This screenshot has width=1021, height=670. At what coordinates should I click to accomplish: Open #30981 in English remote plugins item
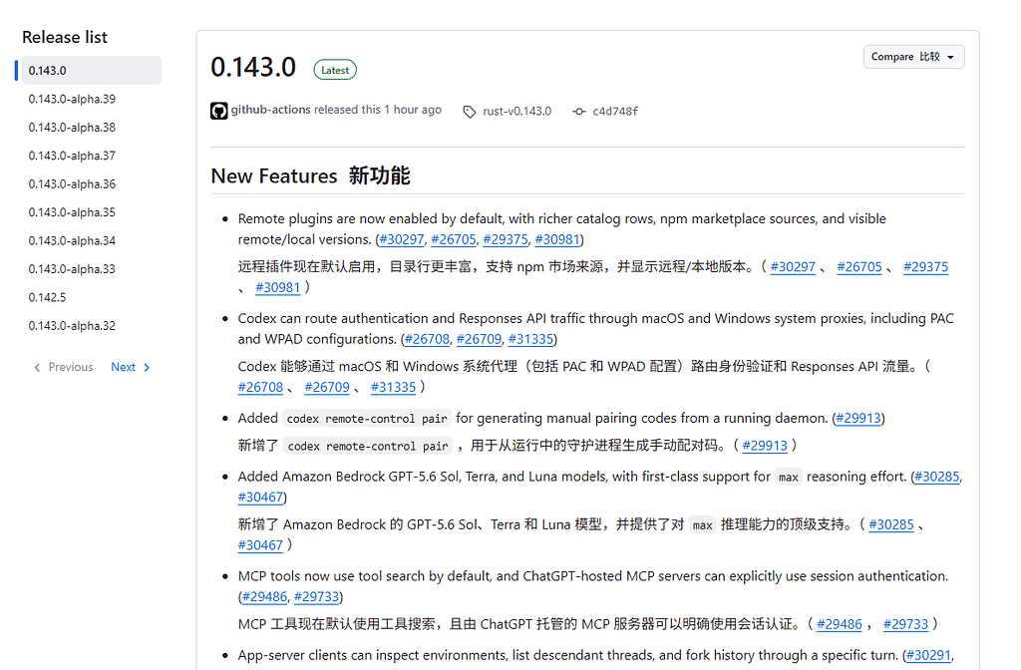click(x=557, y=239)
